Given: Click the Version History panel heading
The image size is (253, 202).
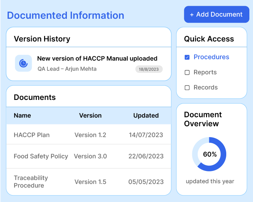Looking at the screenshot, I should pos(42,39).
